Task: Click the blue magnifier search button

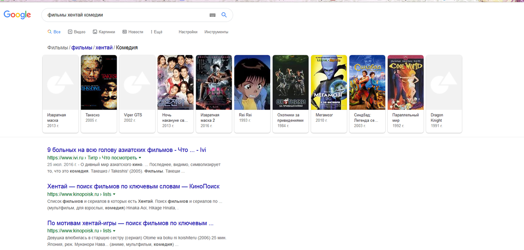Action: coord(224,15)
